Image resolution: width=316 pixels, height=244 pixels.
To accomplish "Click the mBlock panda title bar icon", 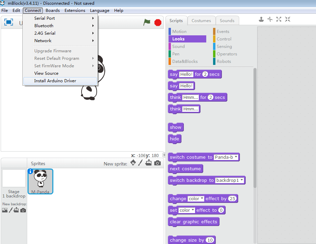I will 3,3.
